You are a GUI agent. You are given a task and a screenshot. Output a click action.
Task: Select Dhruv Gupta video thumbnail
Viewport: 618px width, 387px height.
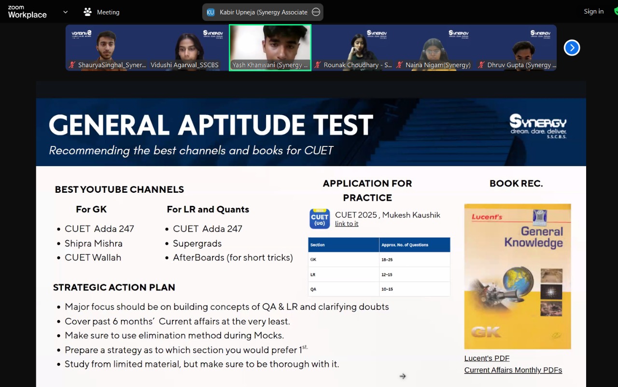(x=516, y=48)
